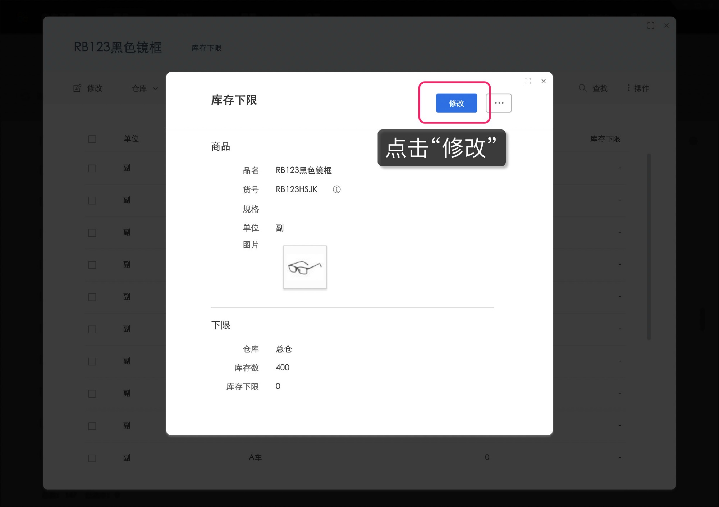
Task: Click the magnifier search icon near 查找
Action: (582, 88)
